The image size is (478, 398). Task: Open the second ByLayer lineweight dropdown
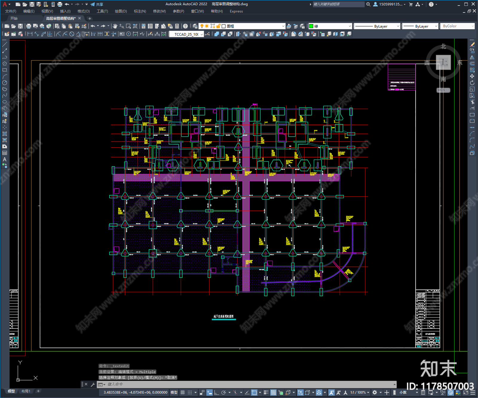420,26
